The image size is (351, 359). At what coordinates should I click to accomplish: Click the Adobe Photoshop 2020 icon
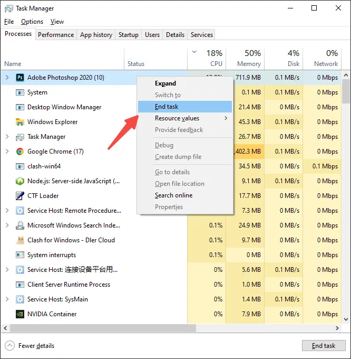click(x=20, y=78)
